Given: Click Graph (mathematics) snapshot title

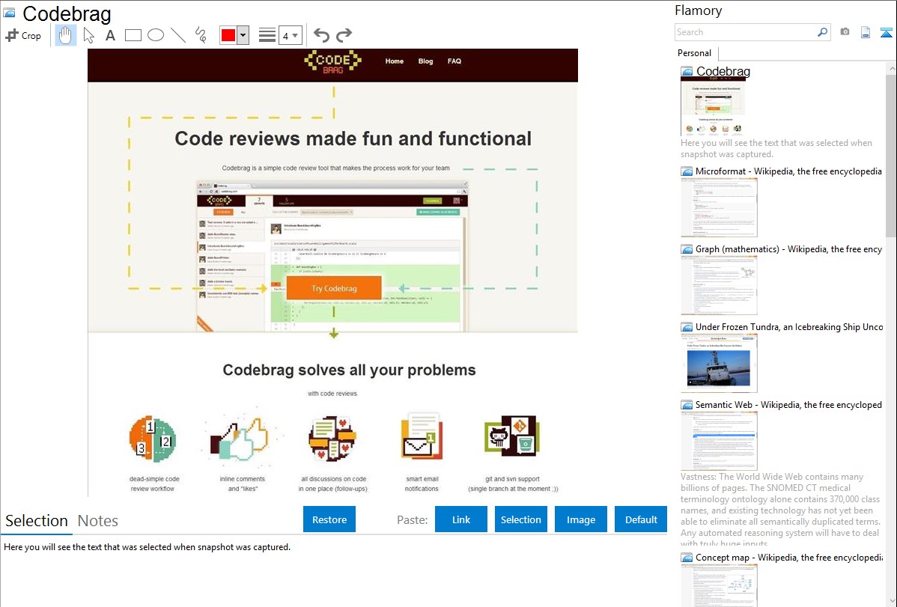Looking at the screenshot, I should pos(789,249).
